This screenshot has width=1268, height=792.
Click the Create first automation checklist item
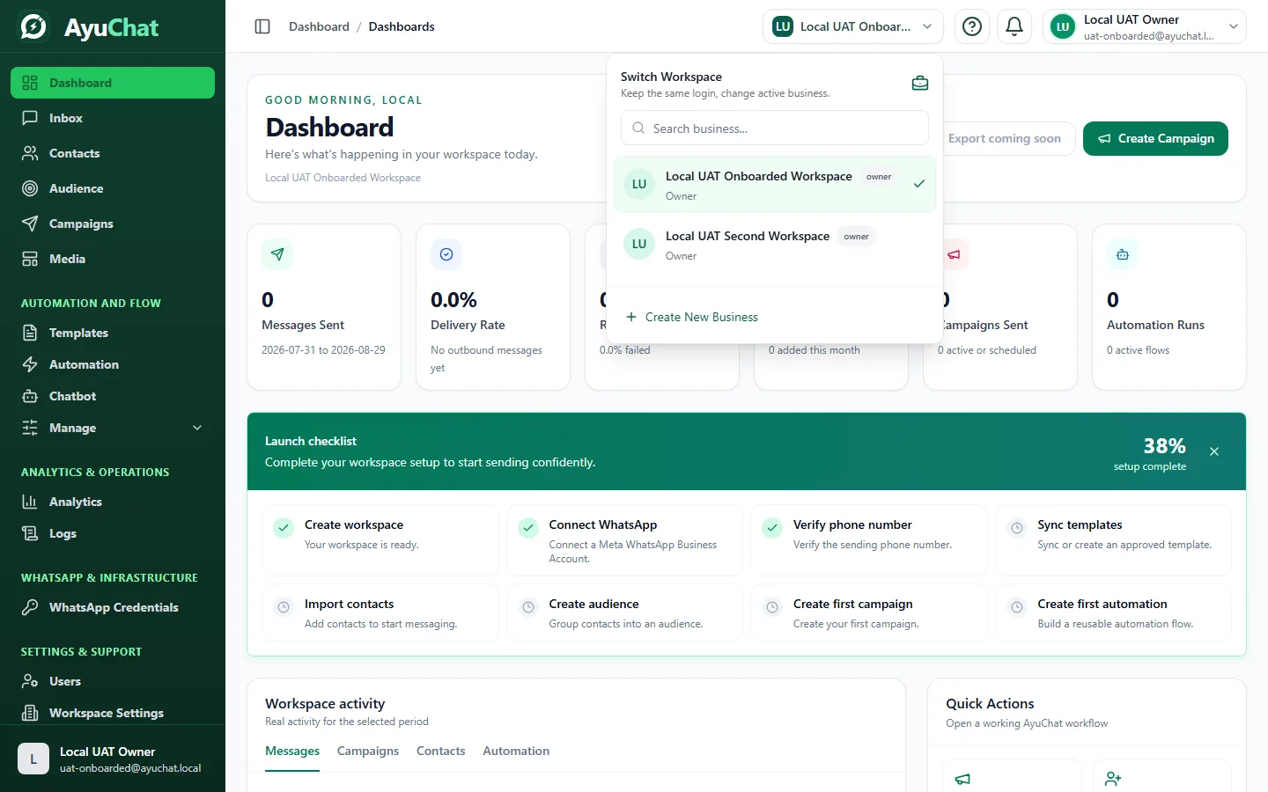click(x=1113, y=612)
